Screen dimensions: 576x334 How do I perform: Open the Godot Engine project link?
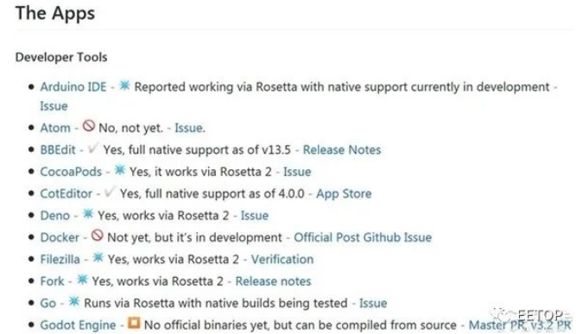coord(78,325)
